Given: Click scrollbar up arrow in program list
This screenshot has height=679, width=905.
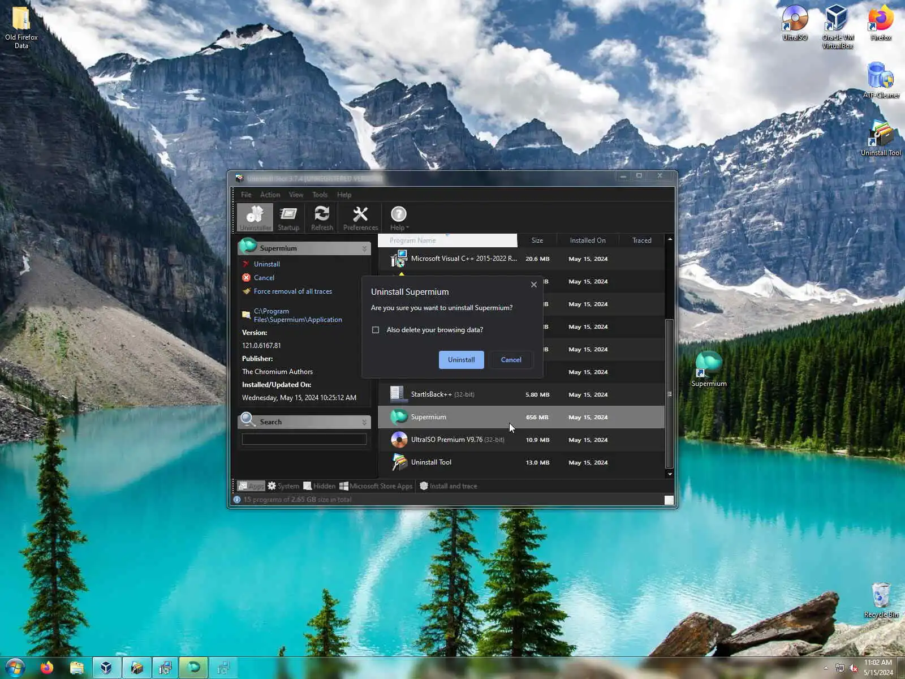Looking at the screenshot, I should point(670,239).
